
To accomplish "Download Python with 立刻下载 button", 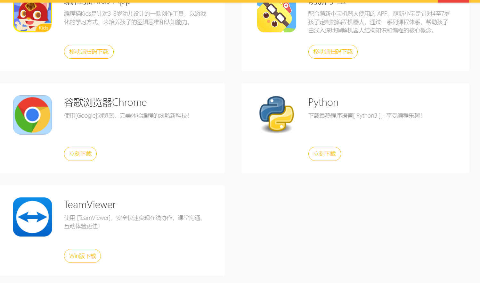I will coord(325,154).
